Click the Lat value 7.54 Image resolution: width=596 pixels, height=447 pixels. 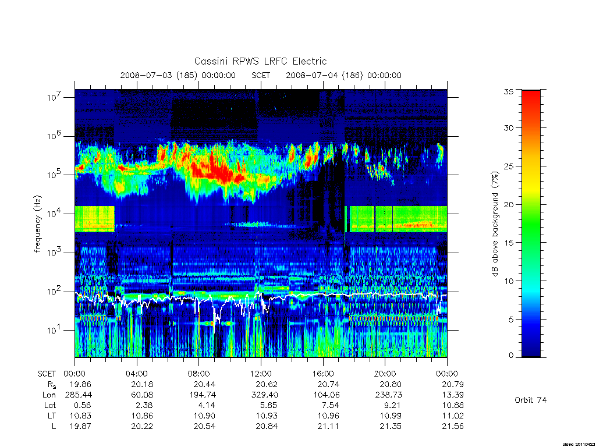click(x=330, y=406)
